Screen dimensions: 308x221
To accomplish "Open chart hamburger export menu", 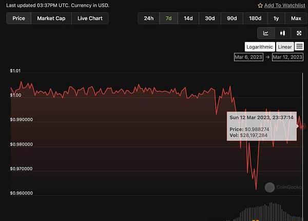I will tap(299, 47).
